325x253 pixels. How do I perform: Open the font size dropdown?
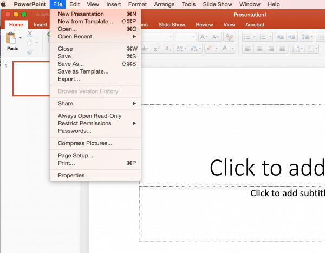[x=193, y=37]
